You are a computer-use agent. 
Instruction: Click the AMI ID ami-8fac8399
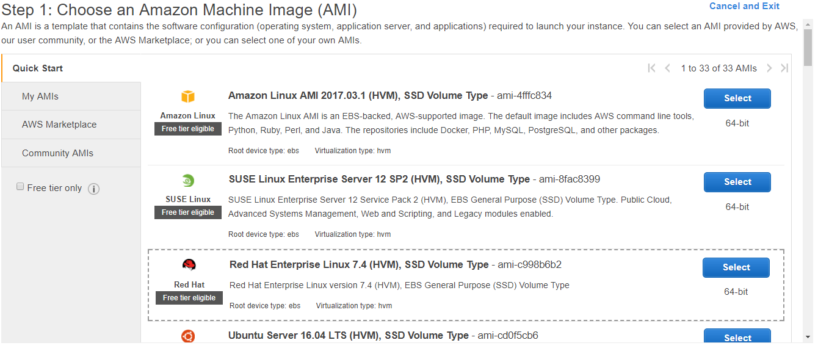(x=570, y=179)
